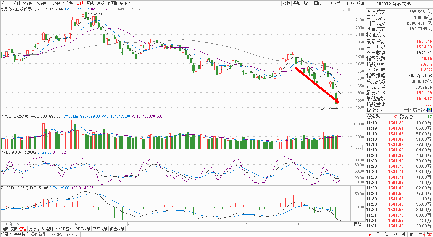Viewport: 433px width, 237px height.
Task: Open the F10 company info
Action: pos(328,3)
